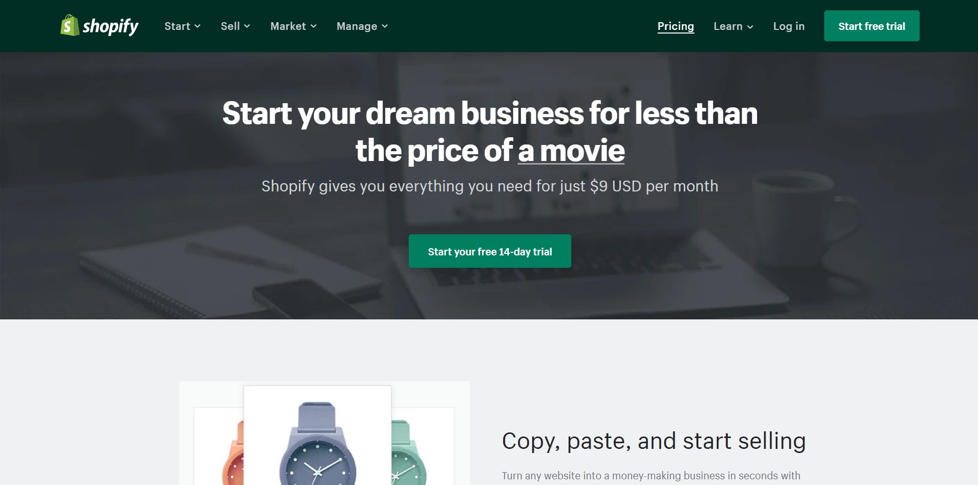The image size is (978, 485).
Task: Click the Manage dropdown chevron
Action: 385,26
